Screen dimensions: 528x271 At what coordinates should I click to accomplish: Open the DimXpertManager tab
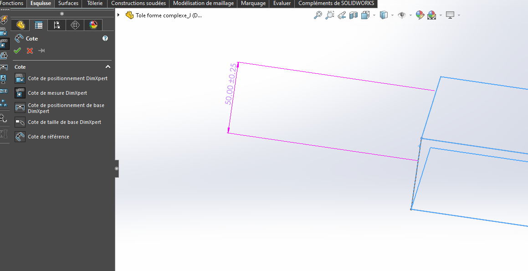tap(75, 25)
